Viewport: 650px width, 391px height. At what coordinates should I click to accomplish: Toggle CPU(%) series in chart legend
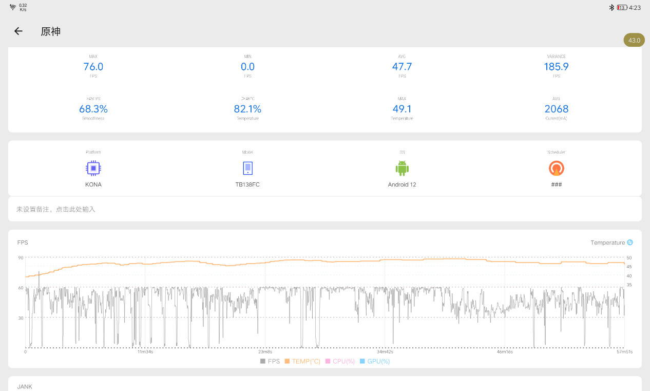[340, 361]
